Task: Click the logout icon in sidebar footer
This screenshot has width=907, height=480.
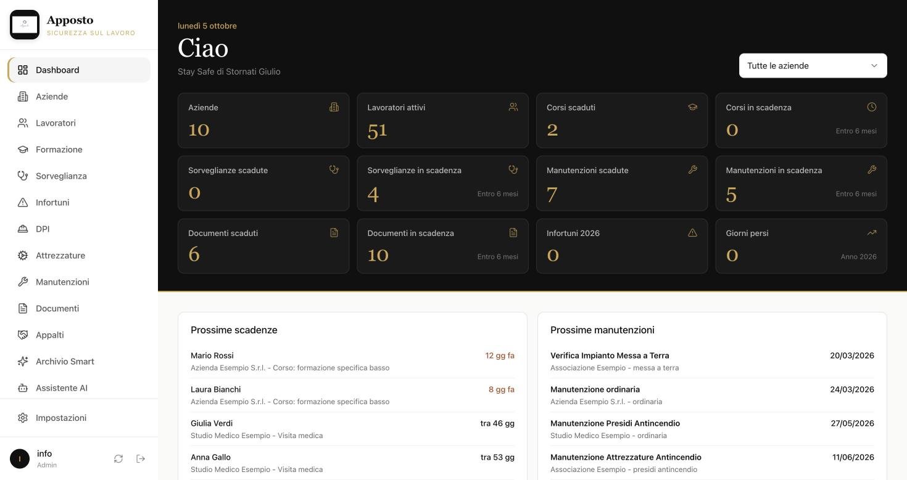Action: pyautogui.click(x=141, y=458)
